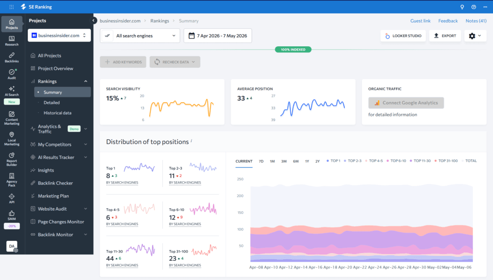493x280 pixels.
Task: Expand AI Results Tracker section
Action: [x=86, y=157]
